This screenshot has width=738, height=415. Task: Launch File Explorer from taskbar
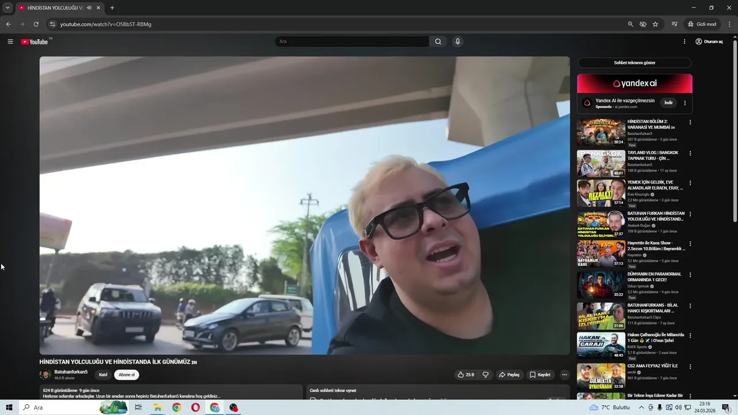point(157,408)
